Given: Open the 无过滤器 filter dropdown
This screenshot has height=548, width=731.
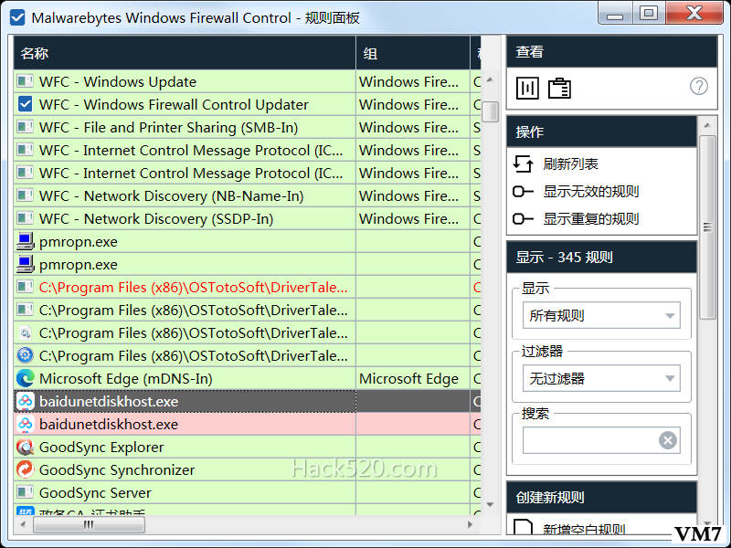Looking at the screenshot, I should point(601,378).
